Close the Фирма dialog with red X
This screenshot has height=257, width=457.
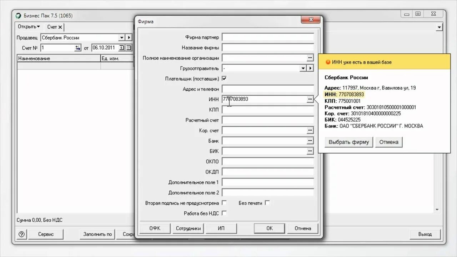tap(310, 20)
